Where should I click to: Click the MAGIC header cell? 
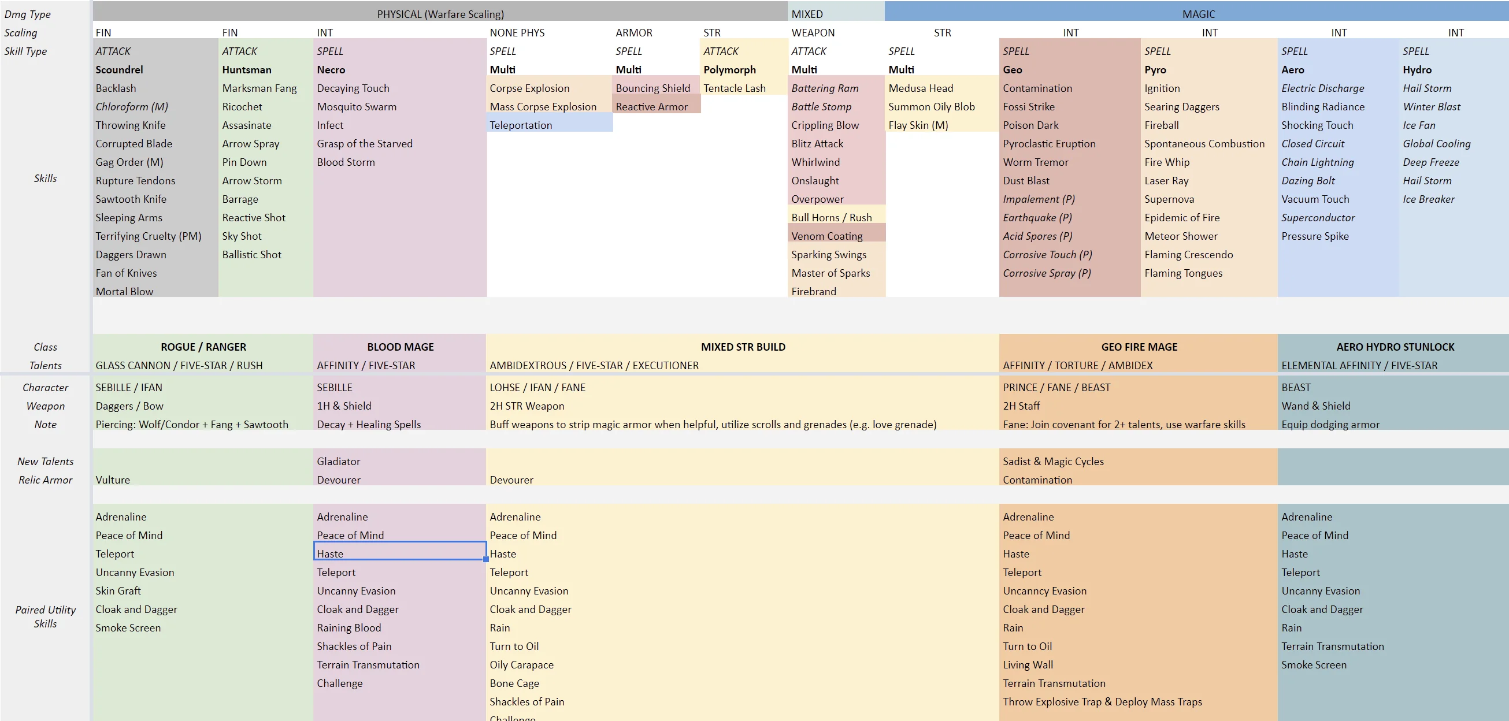click(x=1197, y=11)
